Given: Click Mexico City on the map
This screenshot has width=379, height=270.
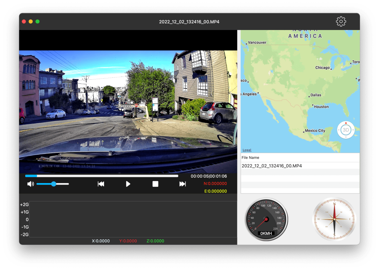Looking at the screenshot, I should [315, 131].
